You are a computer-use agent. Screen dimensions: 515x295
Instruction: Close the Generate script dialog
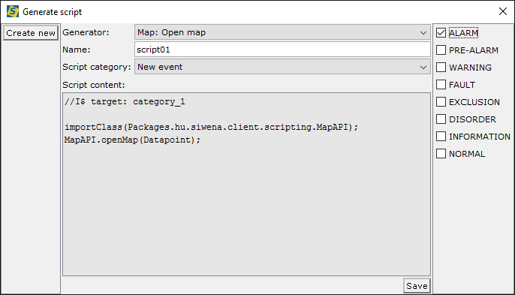click(502, 11)
